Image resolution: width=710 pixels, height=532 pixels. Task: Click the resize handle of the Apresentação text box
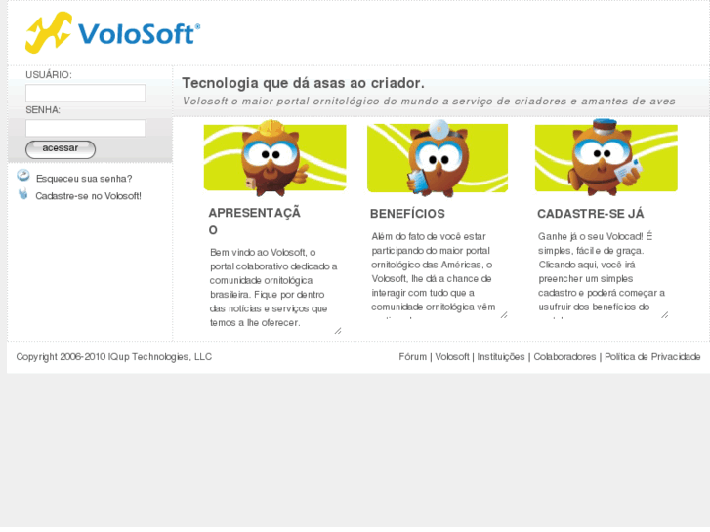(x=338, y=331)
